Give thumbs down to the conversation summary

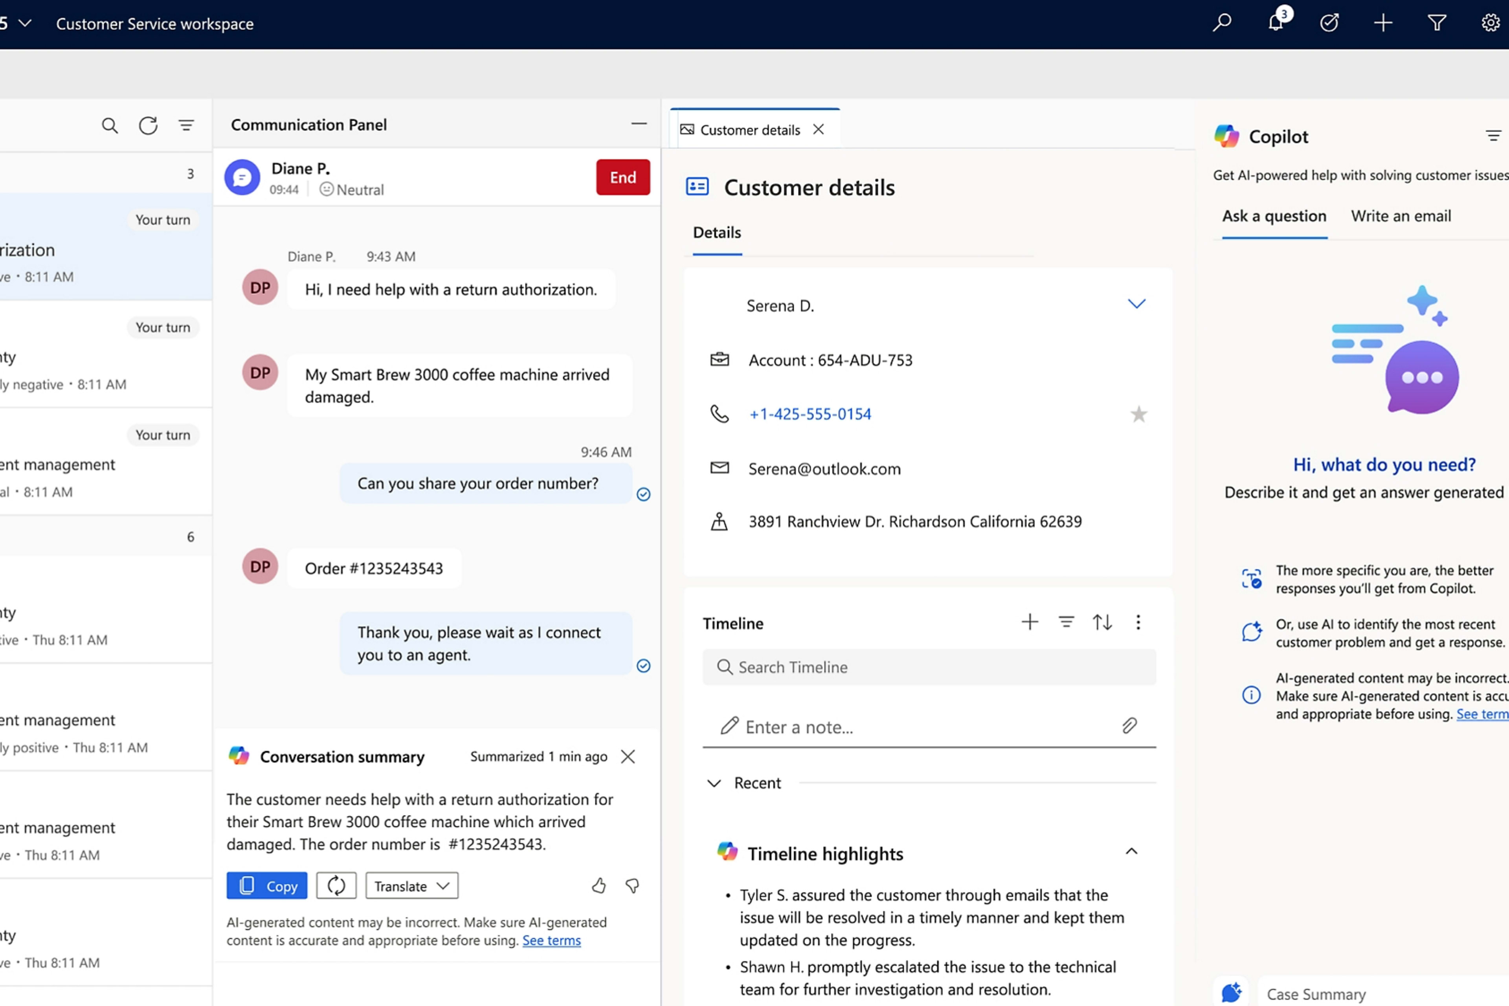click(633, 886)
